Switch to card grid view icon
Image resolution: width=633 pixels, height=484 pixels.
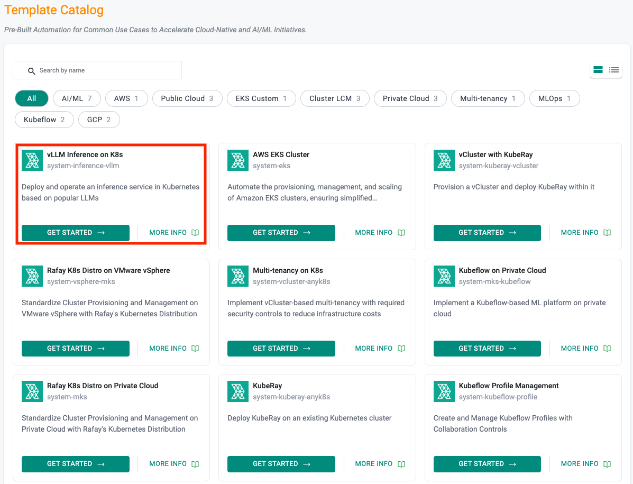pyautogui.click(x=598, y=70)
